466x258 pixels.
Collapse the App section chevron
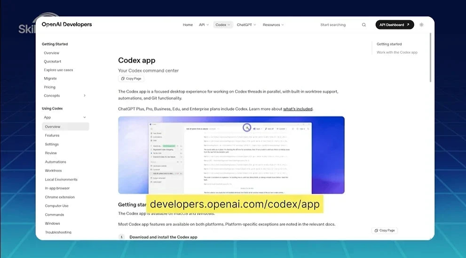pos(84,117)
